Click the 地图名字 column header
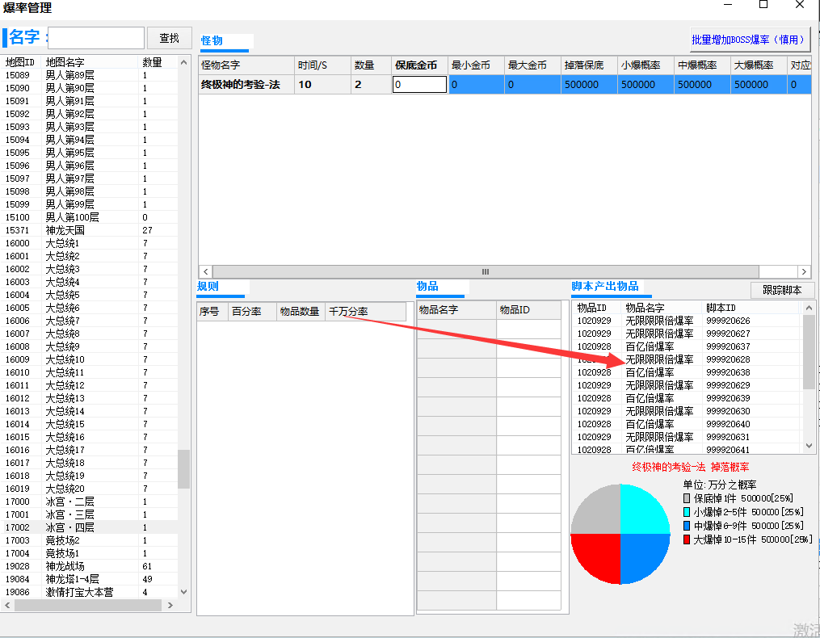This screenshot has height=638, width=820. click(x=89, y=62)
